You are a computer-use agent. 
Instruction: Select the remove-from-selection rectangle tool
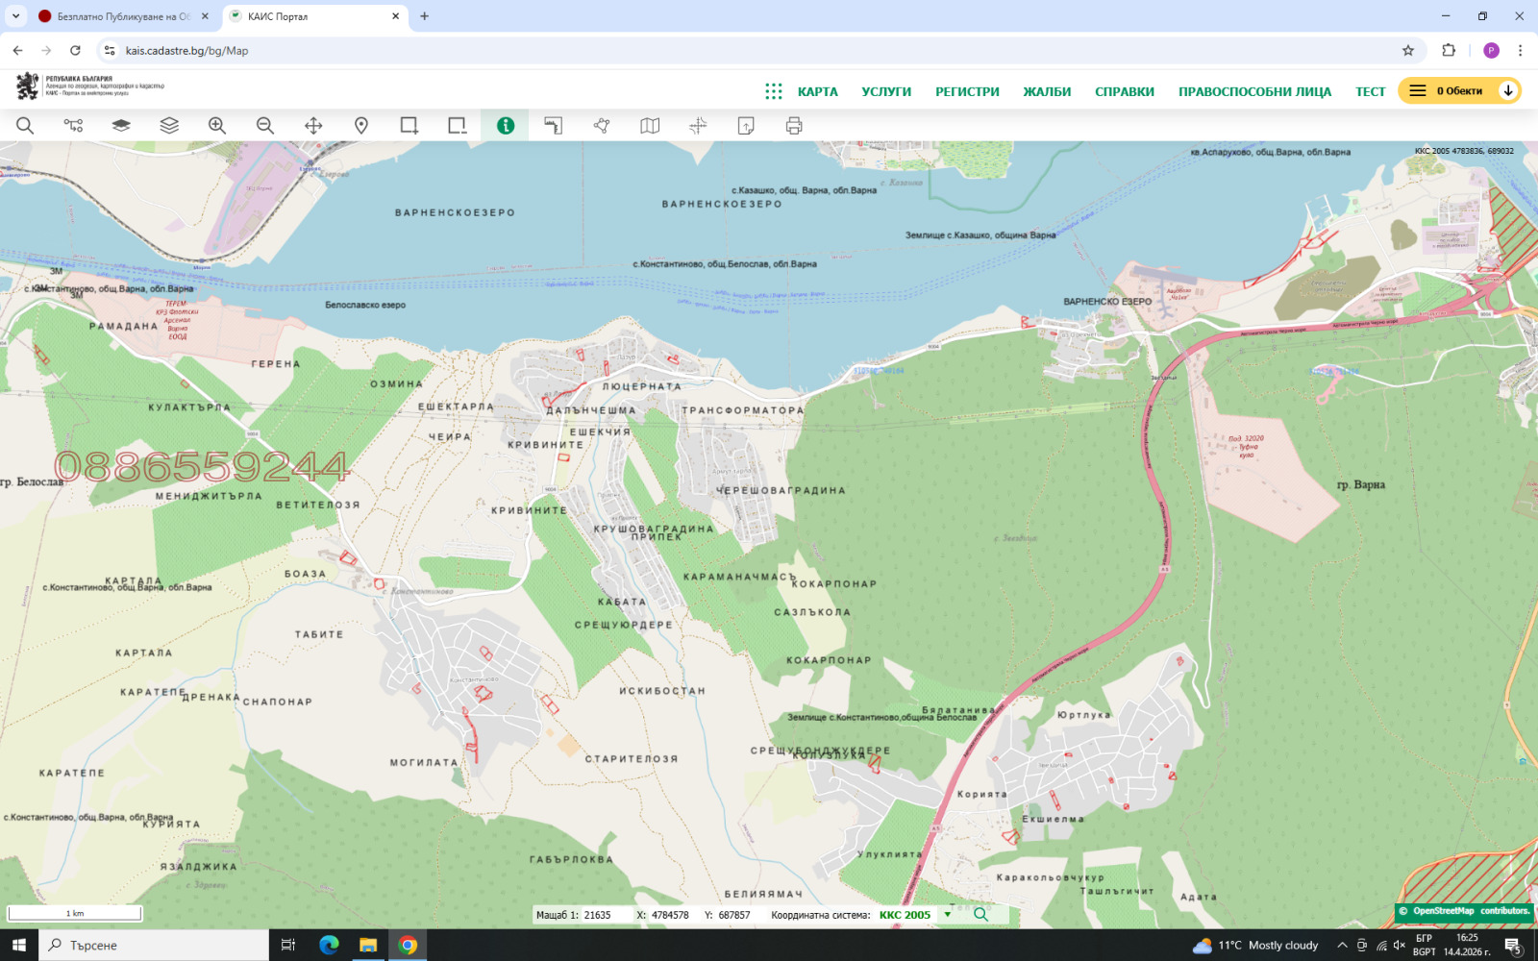tap(458, 126)
